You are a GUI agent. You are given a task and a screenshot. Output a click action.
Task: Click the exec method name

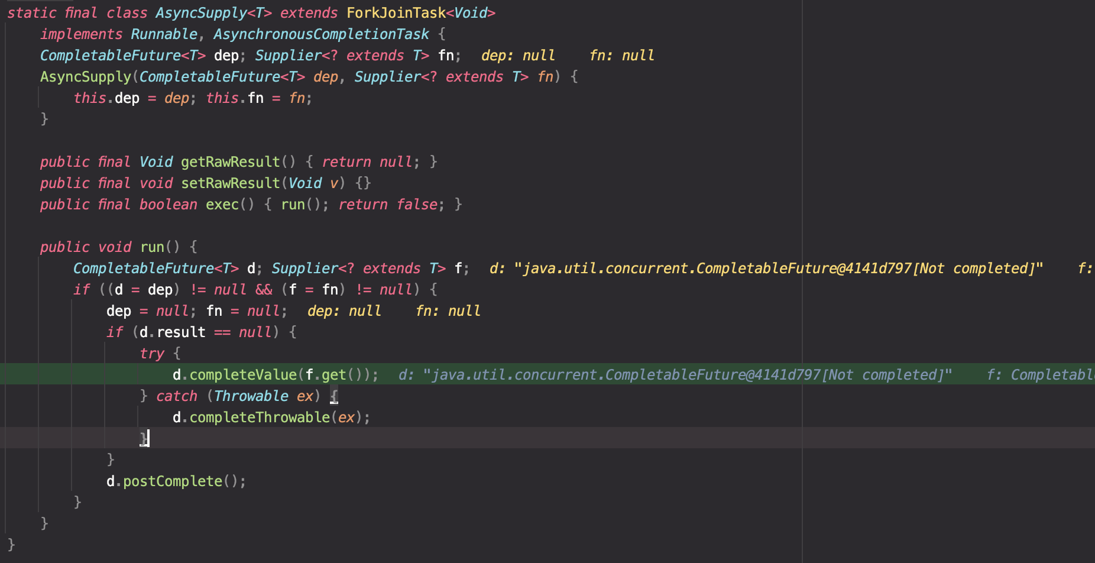tap(222, 205)
